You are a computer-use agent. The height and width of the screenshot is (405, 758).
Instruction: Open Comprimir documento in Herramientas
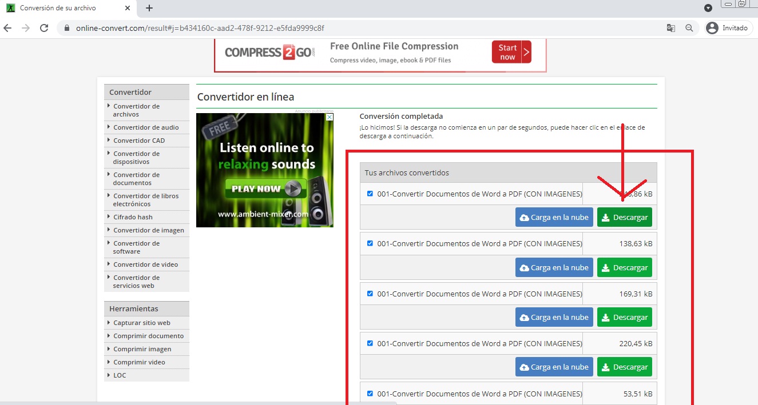pyautogui.click(x=148, y=336)
